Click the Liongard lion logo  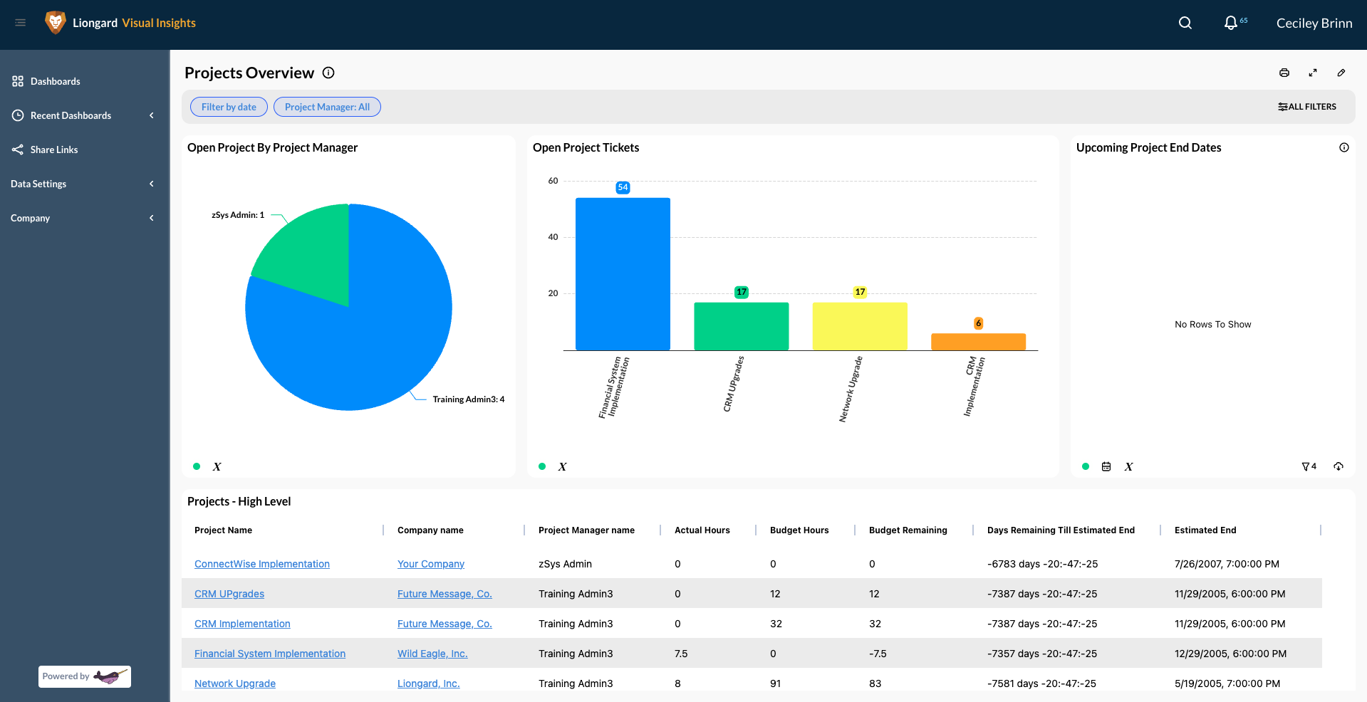pyautogui.click(x=55, y=23)
